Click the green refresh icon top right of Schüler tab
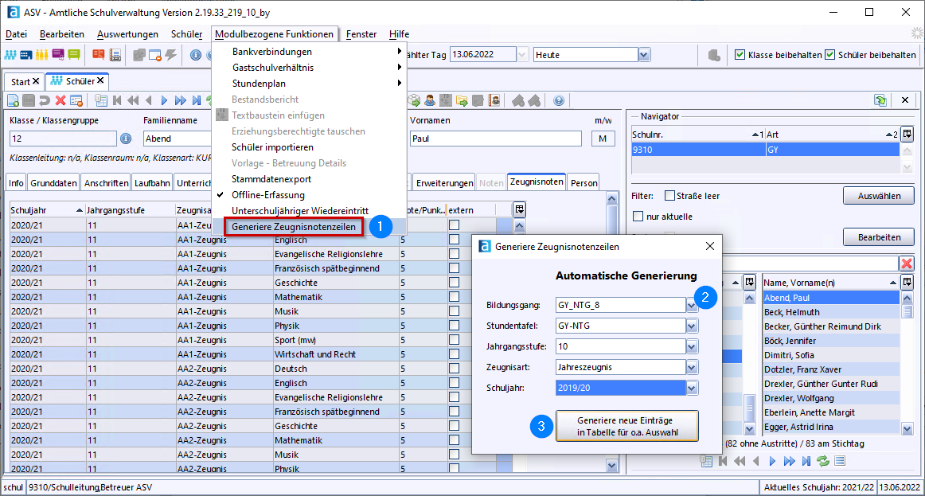 880,100
